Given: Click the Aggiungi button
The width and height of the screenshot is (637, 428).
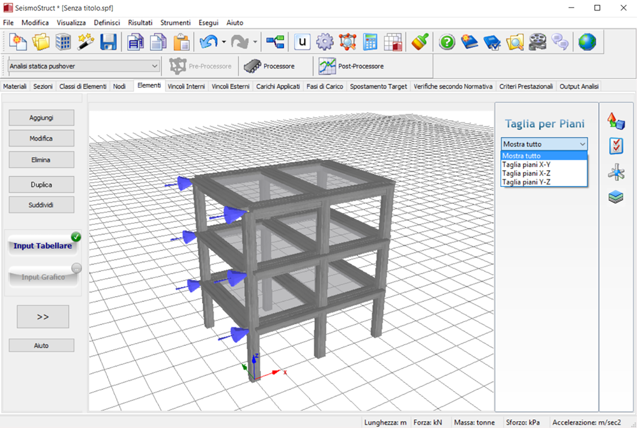Looking at the screenshot, I should click(x=41, y=117).
